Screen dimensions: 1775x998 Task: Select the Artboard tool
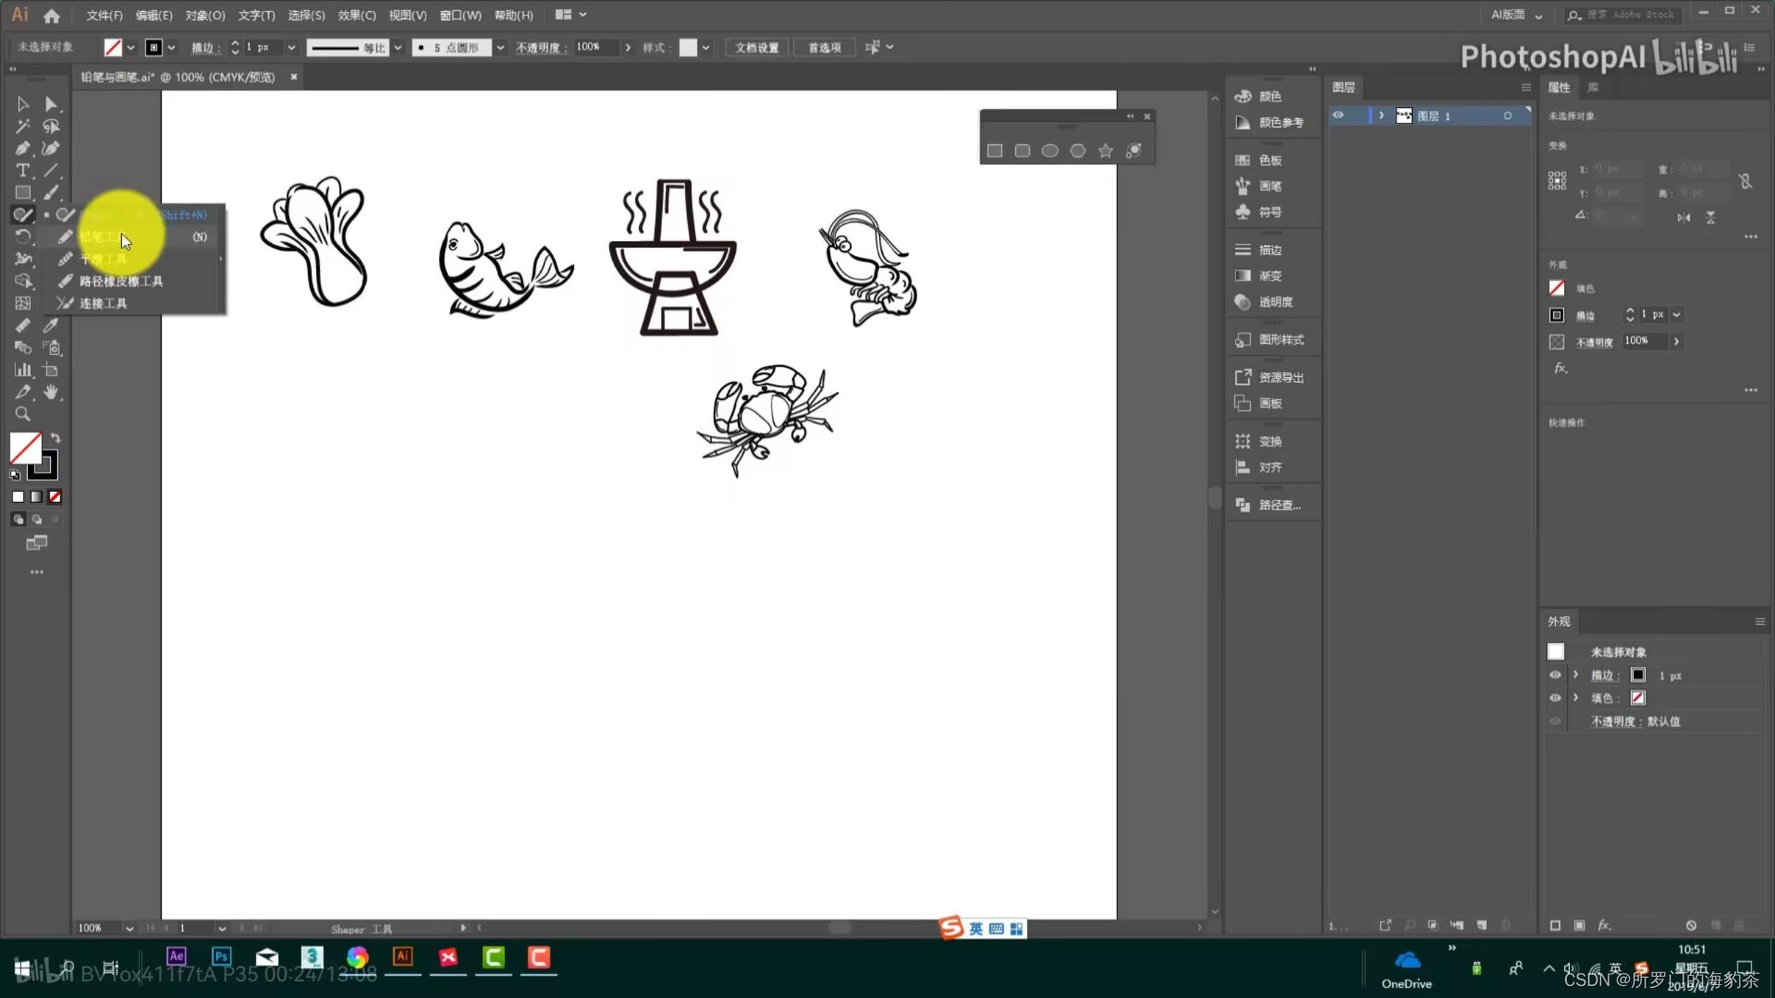(x=51, y=371)
